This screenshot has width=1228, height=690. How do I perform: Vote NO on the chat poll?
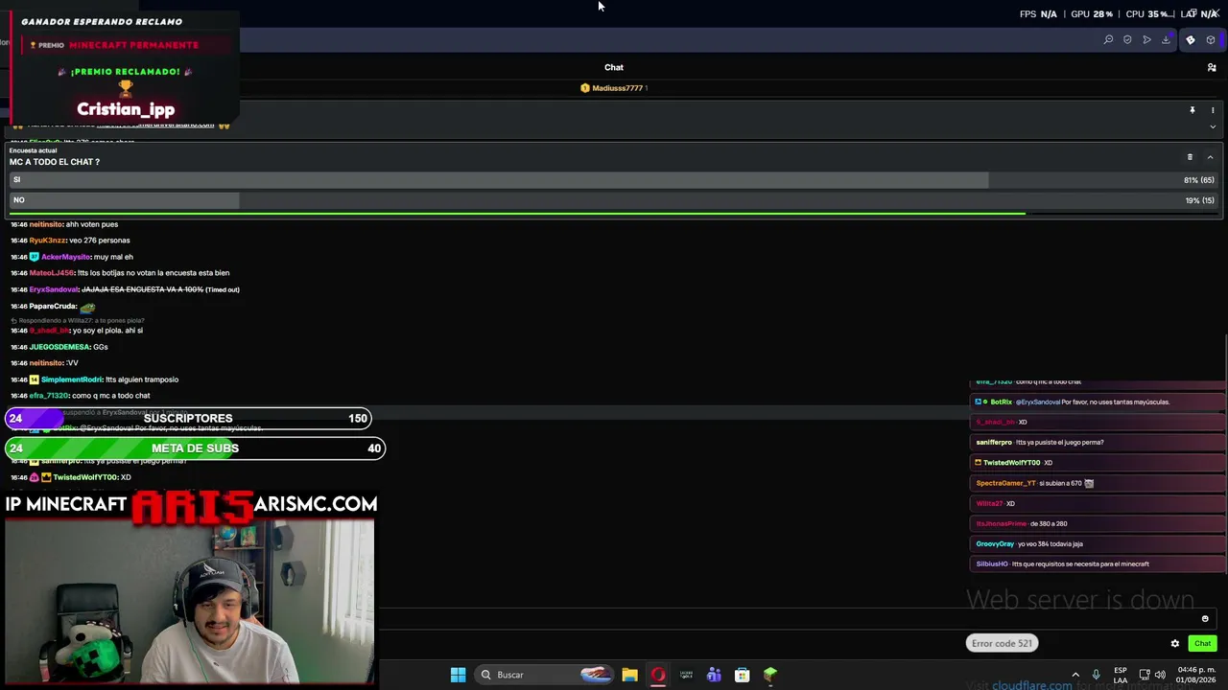coord(614,200)
